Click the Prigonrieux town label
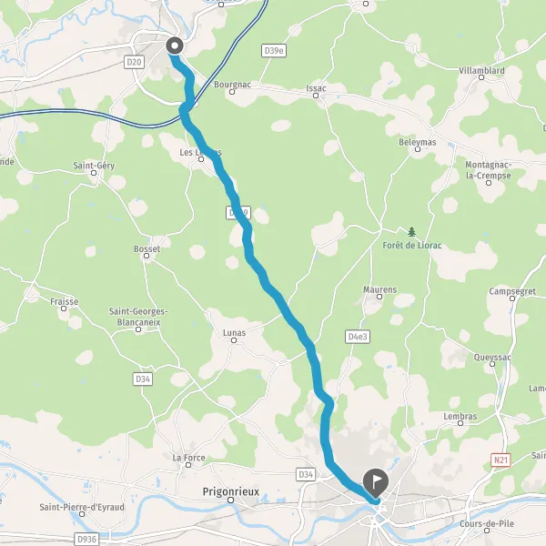Image resolution: width=546 pixels, height=546 pixels. tap(231, 491)
